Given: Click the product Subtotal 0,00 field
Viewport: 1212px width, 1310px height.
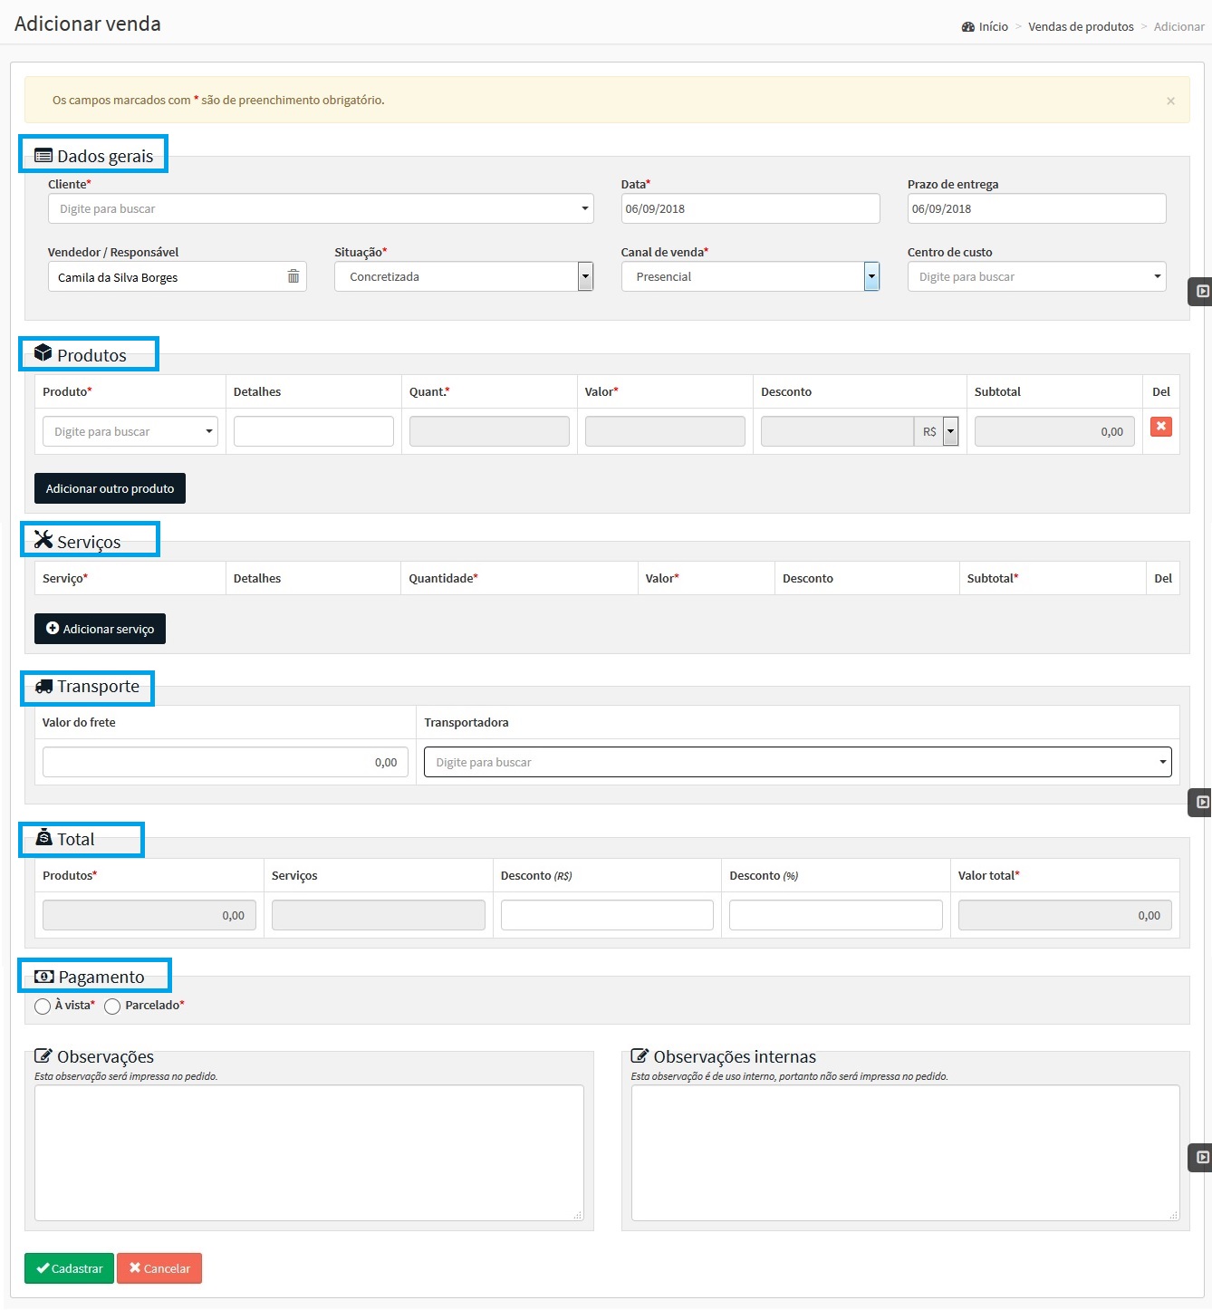Looking at the screenshot, I should pyautogui.click(x=1054, y=431).
